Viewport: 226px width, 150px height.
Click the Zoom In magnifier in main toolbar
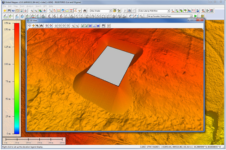pyautogui.click(x=32, y=11)
